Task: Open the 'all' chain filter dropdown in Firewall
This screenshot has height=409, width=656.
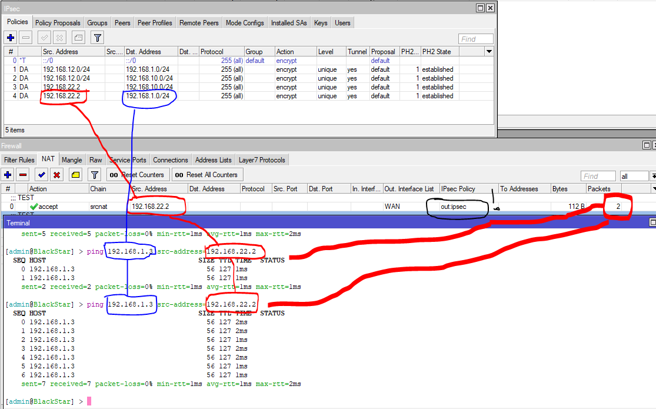Action: pyautogui.click(x=652, y=176)
